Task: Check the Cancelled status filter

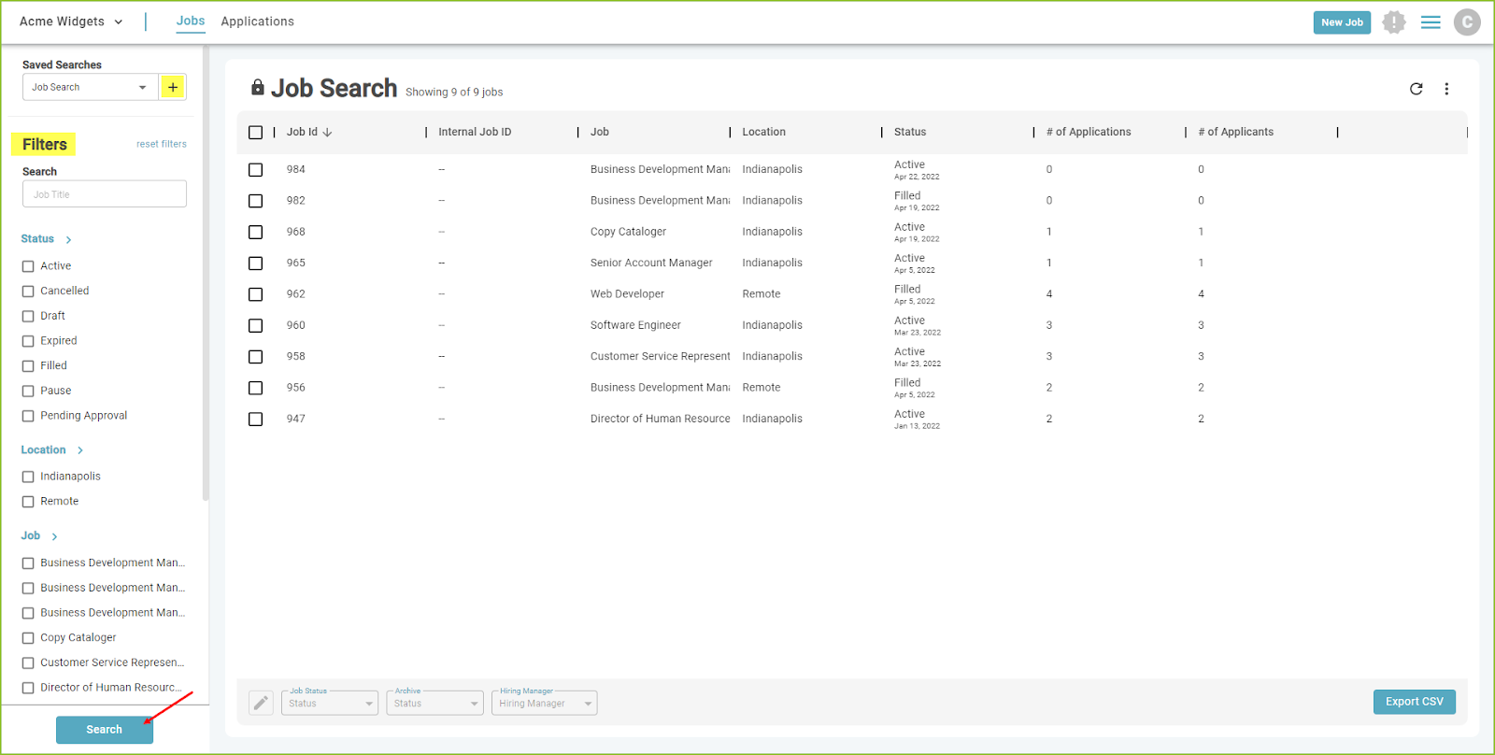Action: [x=28, y=292]
